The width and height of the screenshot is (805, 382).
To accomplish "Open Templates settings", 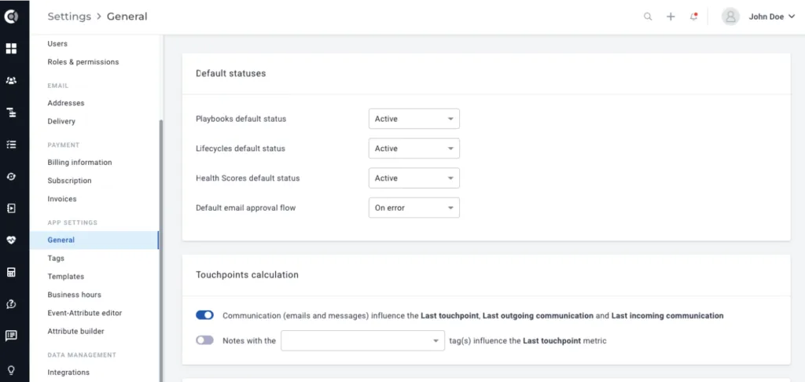I will pos(66,276).
